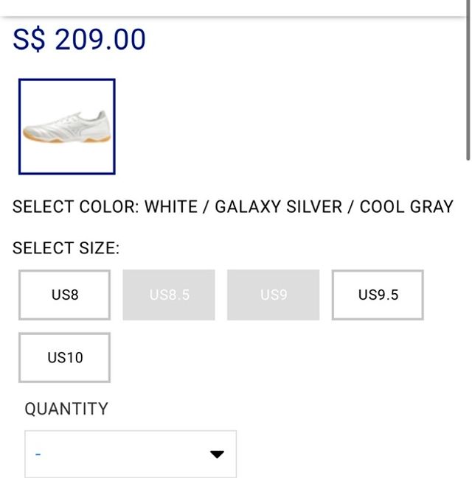Click the S$ 209.00 price
The height and width of the screenshot is (478, 472).
click(80, 40)
